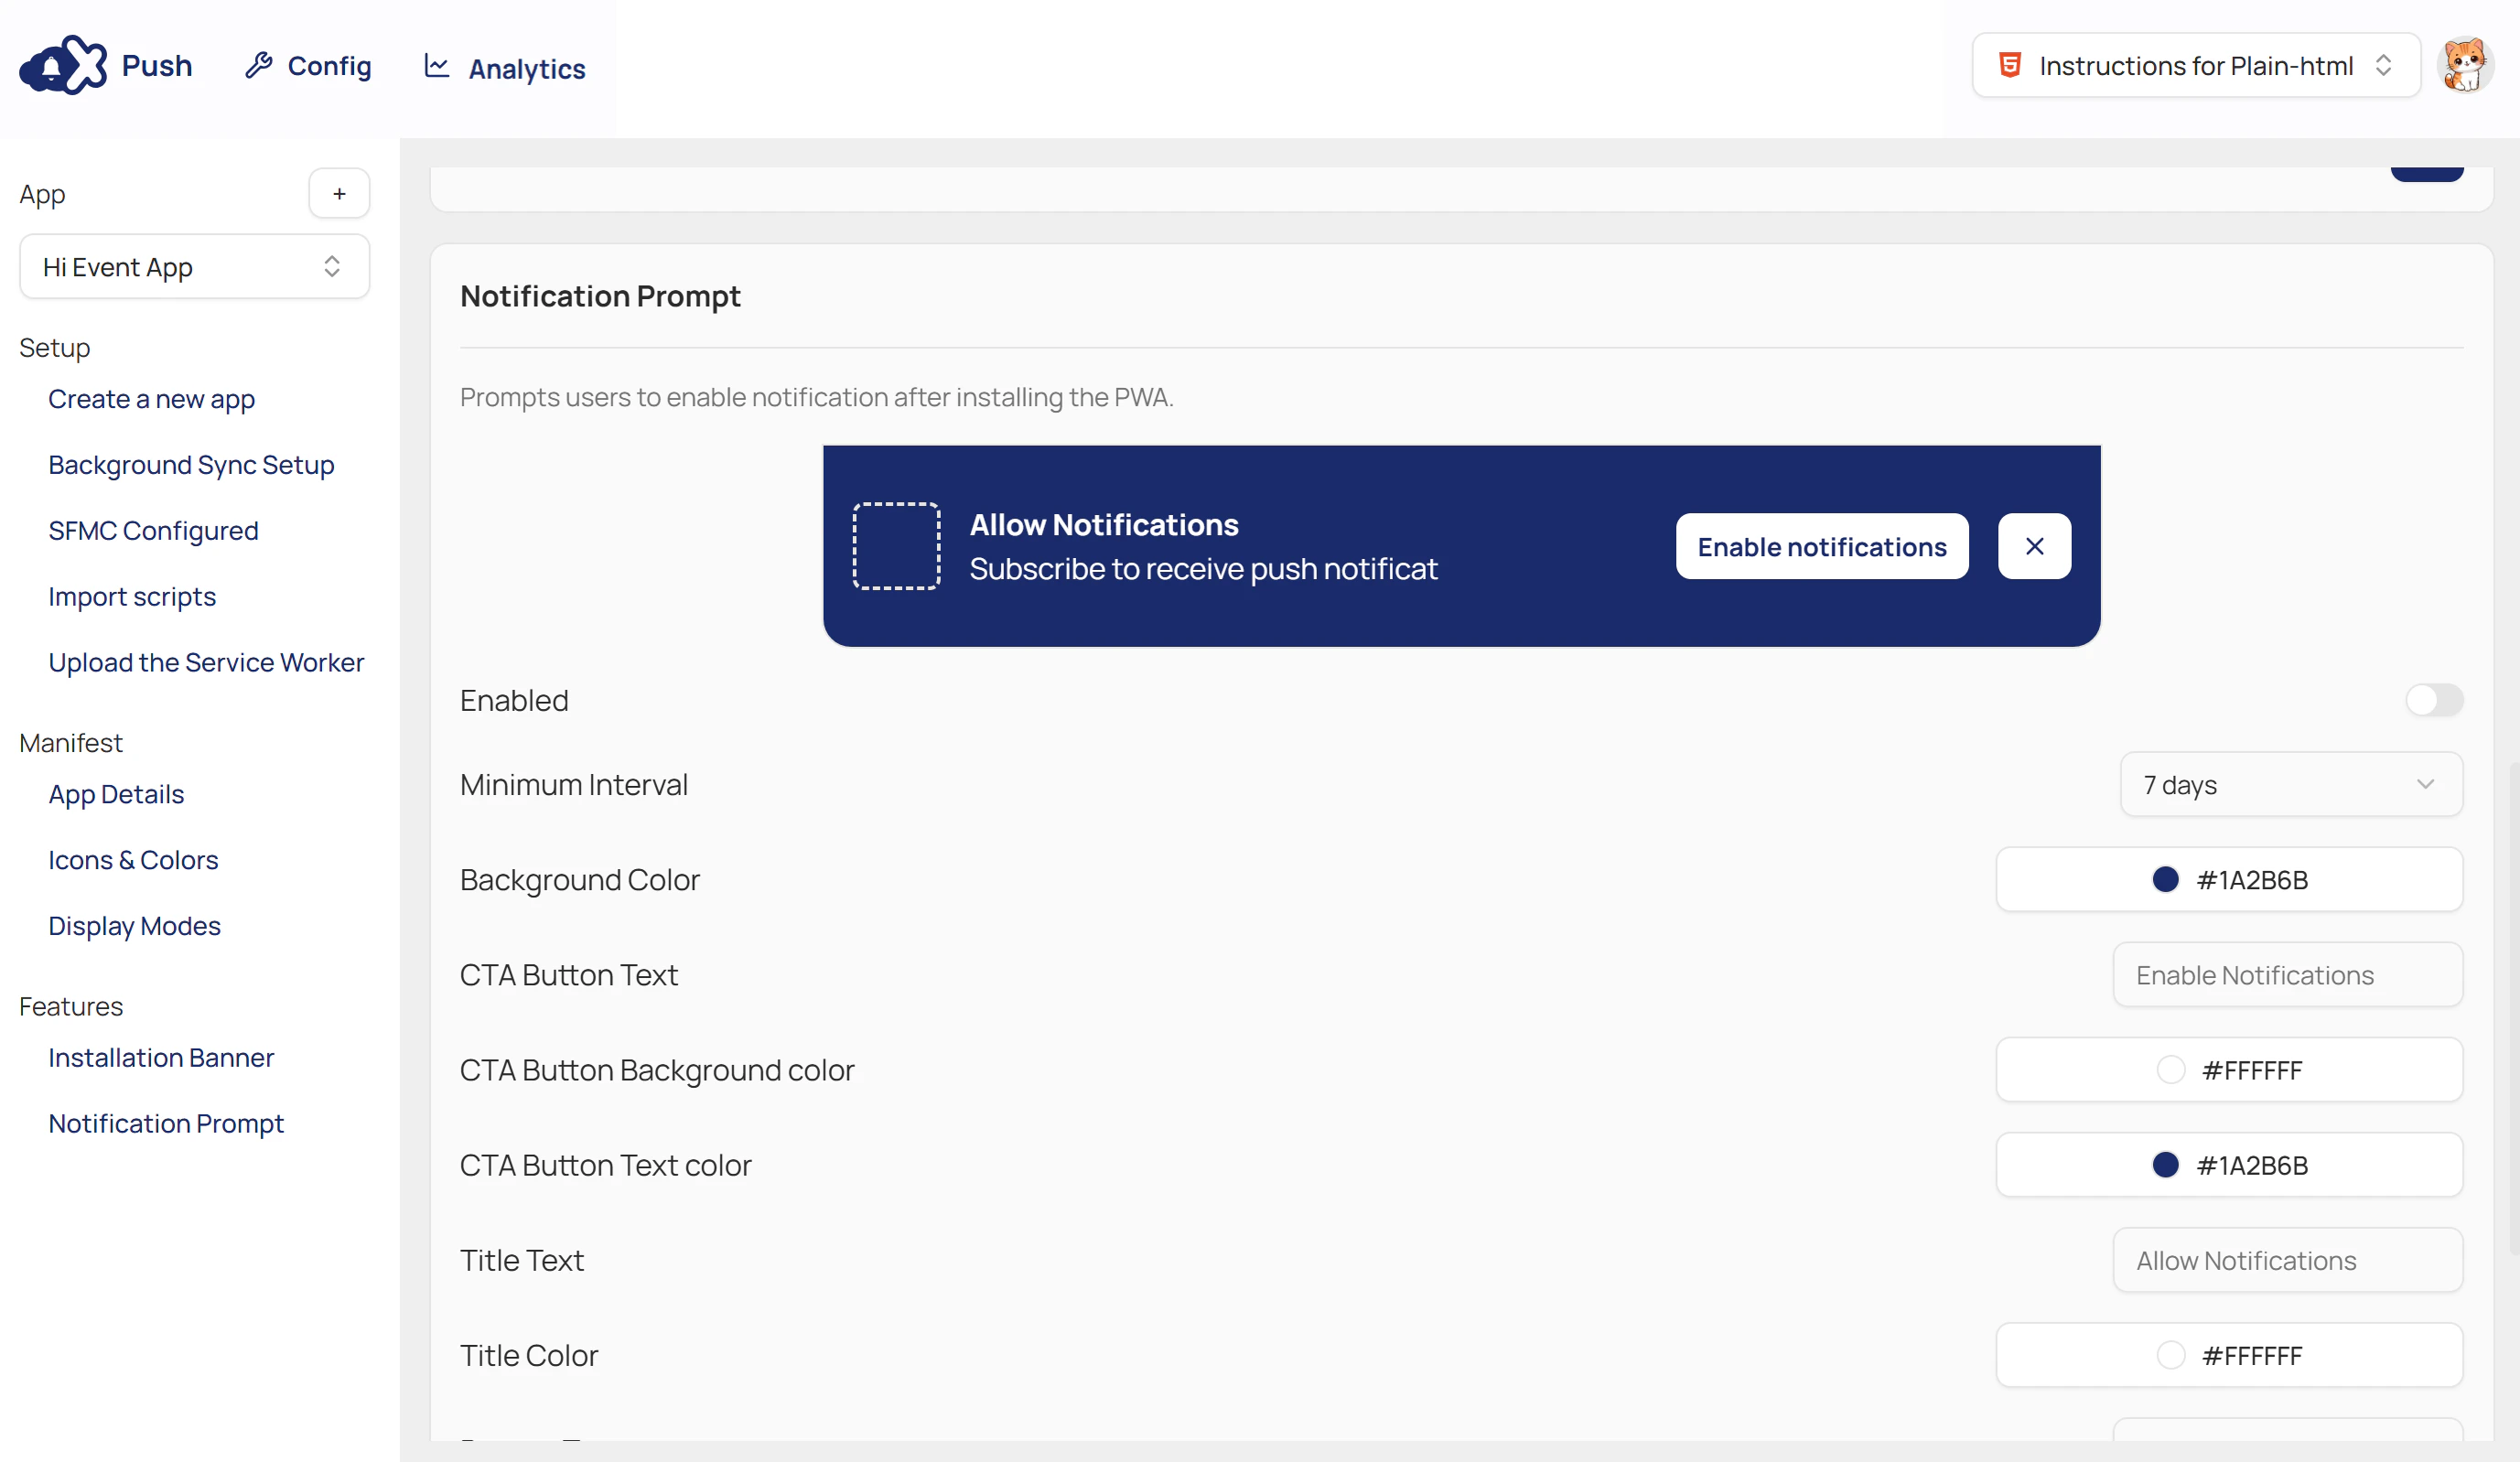Click the Features sidebar heading
This screenshot has height=1462, width=2520.
[71, 1006]
